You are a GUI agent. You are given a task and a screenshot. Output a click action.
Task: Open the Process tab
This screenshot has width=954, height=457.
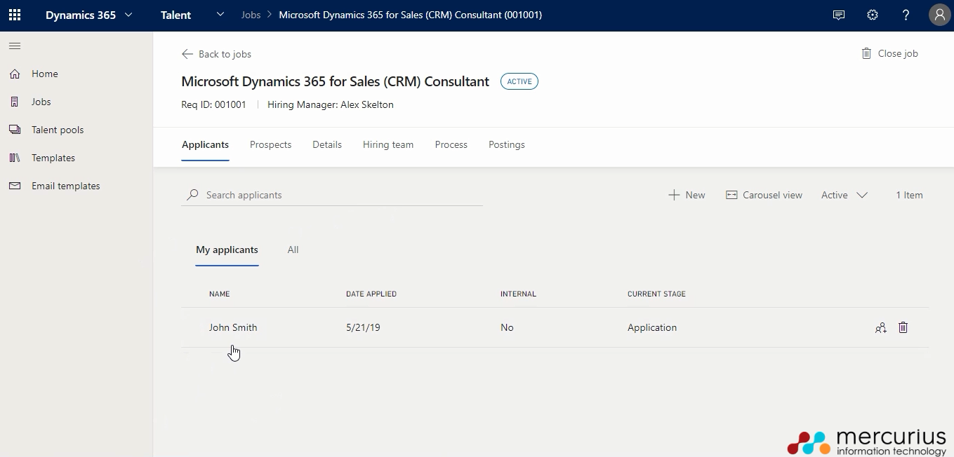click(451, 144)
